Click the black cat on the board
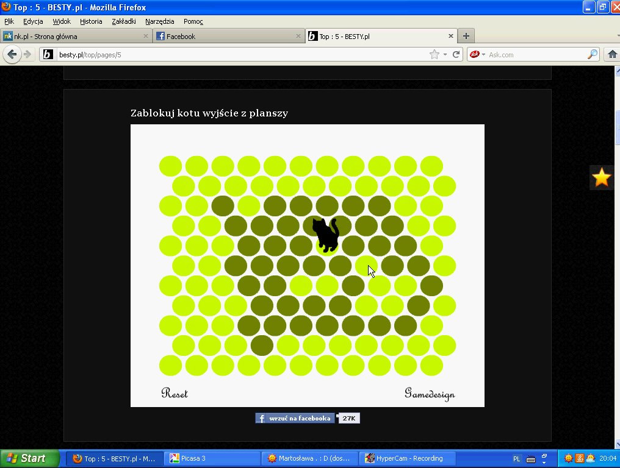 pyautogui.click(x=326, y=235)
